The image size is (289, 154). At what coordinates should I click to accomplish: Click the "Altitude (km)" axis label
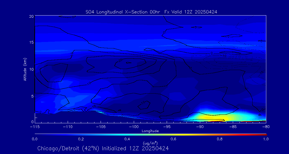coord(25,69)
